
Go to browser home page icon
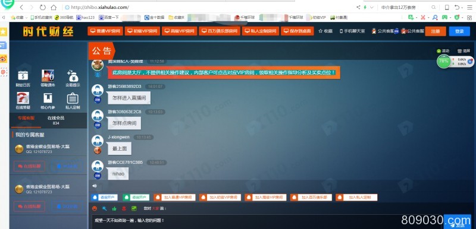pyautogui.click(x=54, y=7)
